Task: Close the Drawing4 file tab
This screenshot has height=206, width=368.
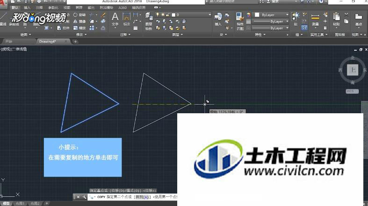Action: (x=66, y=41)
